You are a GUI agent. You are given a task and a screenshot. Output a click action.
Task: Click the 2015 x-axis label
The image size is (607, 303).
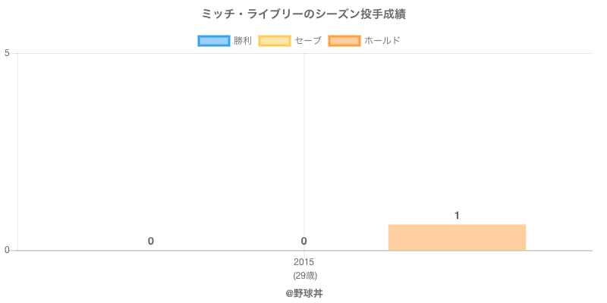(303, 262)
